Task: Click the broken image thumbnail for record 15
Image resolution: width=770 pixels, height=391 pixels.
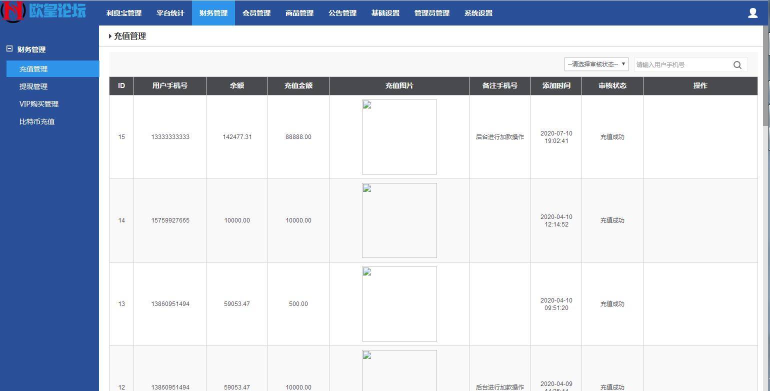Action: (399, 136)
